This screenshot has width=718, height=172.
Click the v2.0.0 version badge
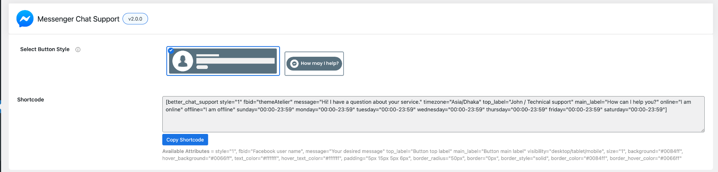click(135, 19)
